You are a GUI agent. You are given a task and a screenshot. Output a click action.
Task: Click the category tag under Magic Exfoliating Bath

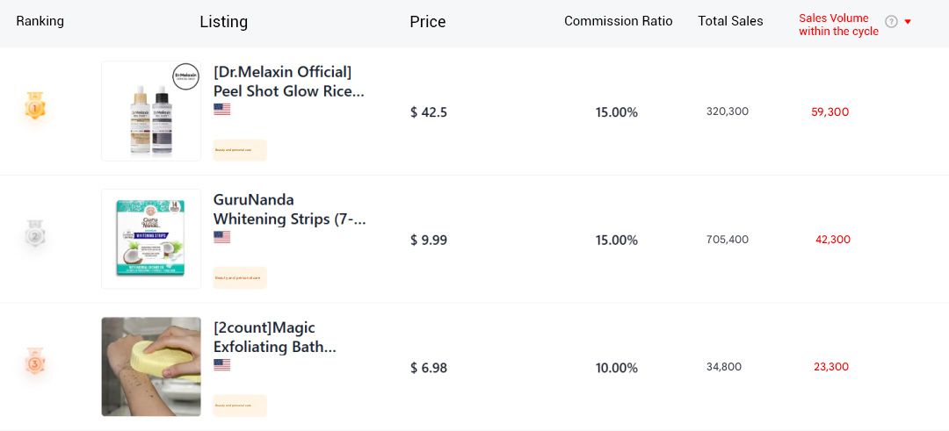click(x=240, y=406)
